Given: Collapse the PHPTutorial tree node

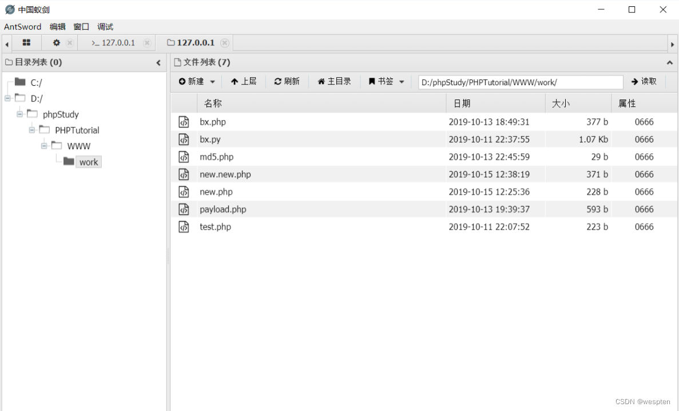Looking at the screenshot, I should point(31,130).
